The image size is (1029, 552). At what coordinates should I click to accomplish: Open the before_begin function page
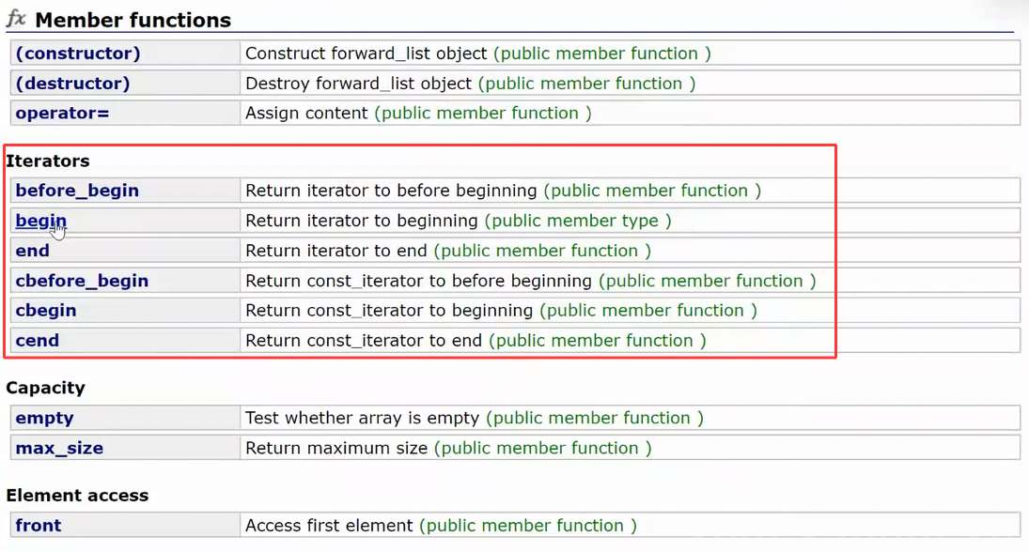tap(77, 191)
